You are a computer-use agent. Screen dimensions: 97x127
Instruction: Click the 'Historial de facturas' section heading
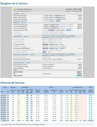coord(12,83)
